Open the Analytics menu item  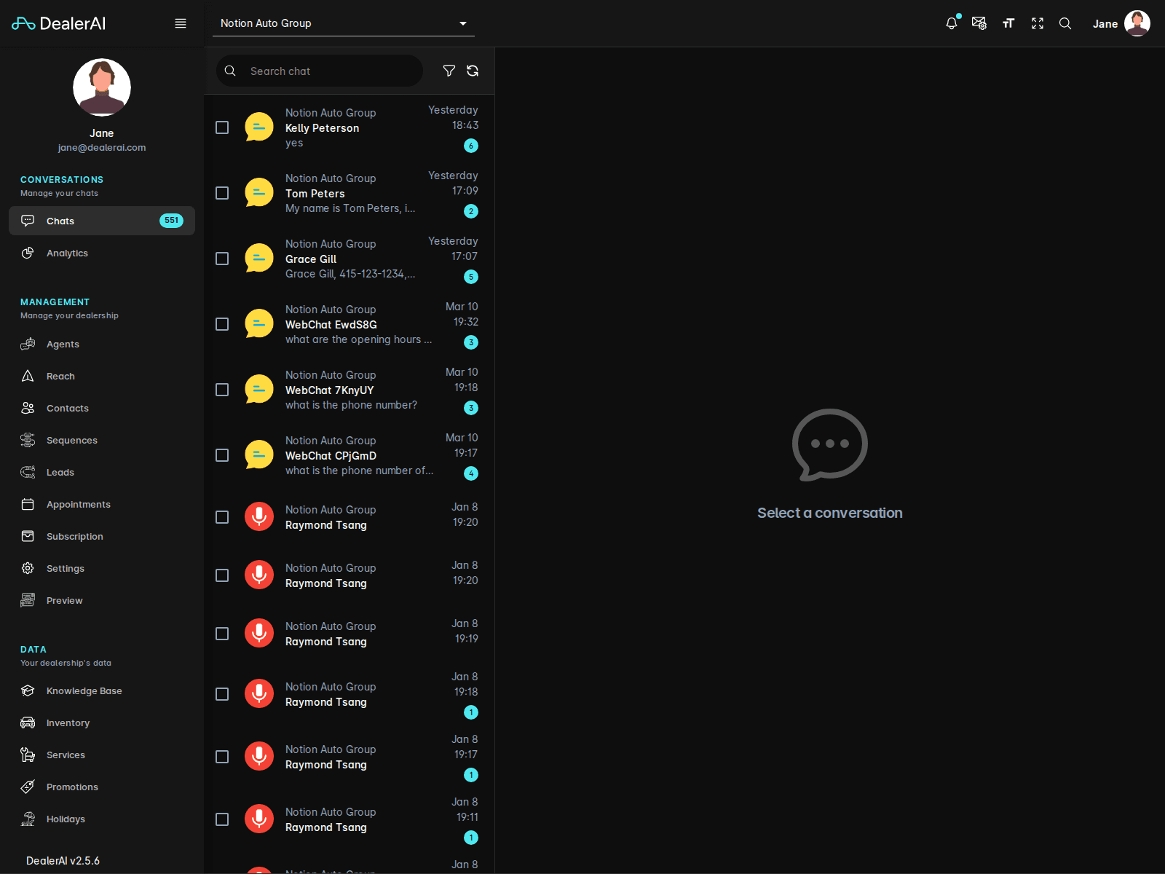point(67,253)
